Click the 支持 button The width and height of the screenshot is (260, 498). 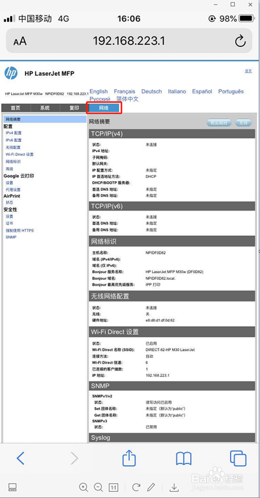243,123
